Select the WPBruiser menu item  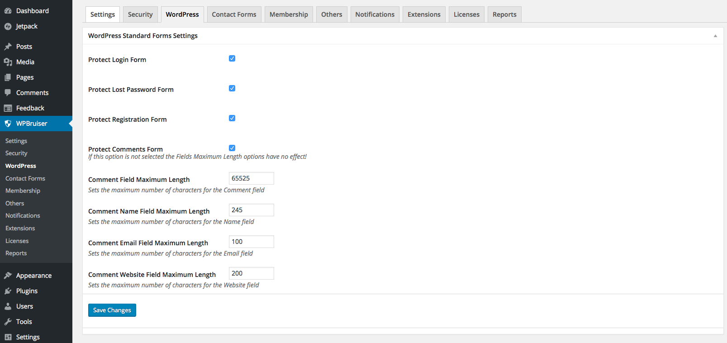coord(36,124)
